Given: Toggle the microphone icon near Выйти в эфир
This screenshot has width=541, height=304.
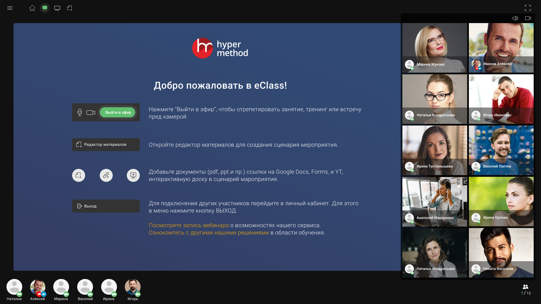Looking at the screenshot, I should 80,112.
